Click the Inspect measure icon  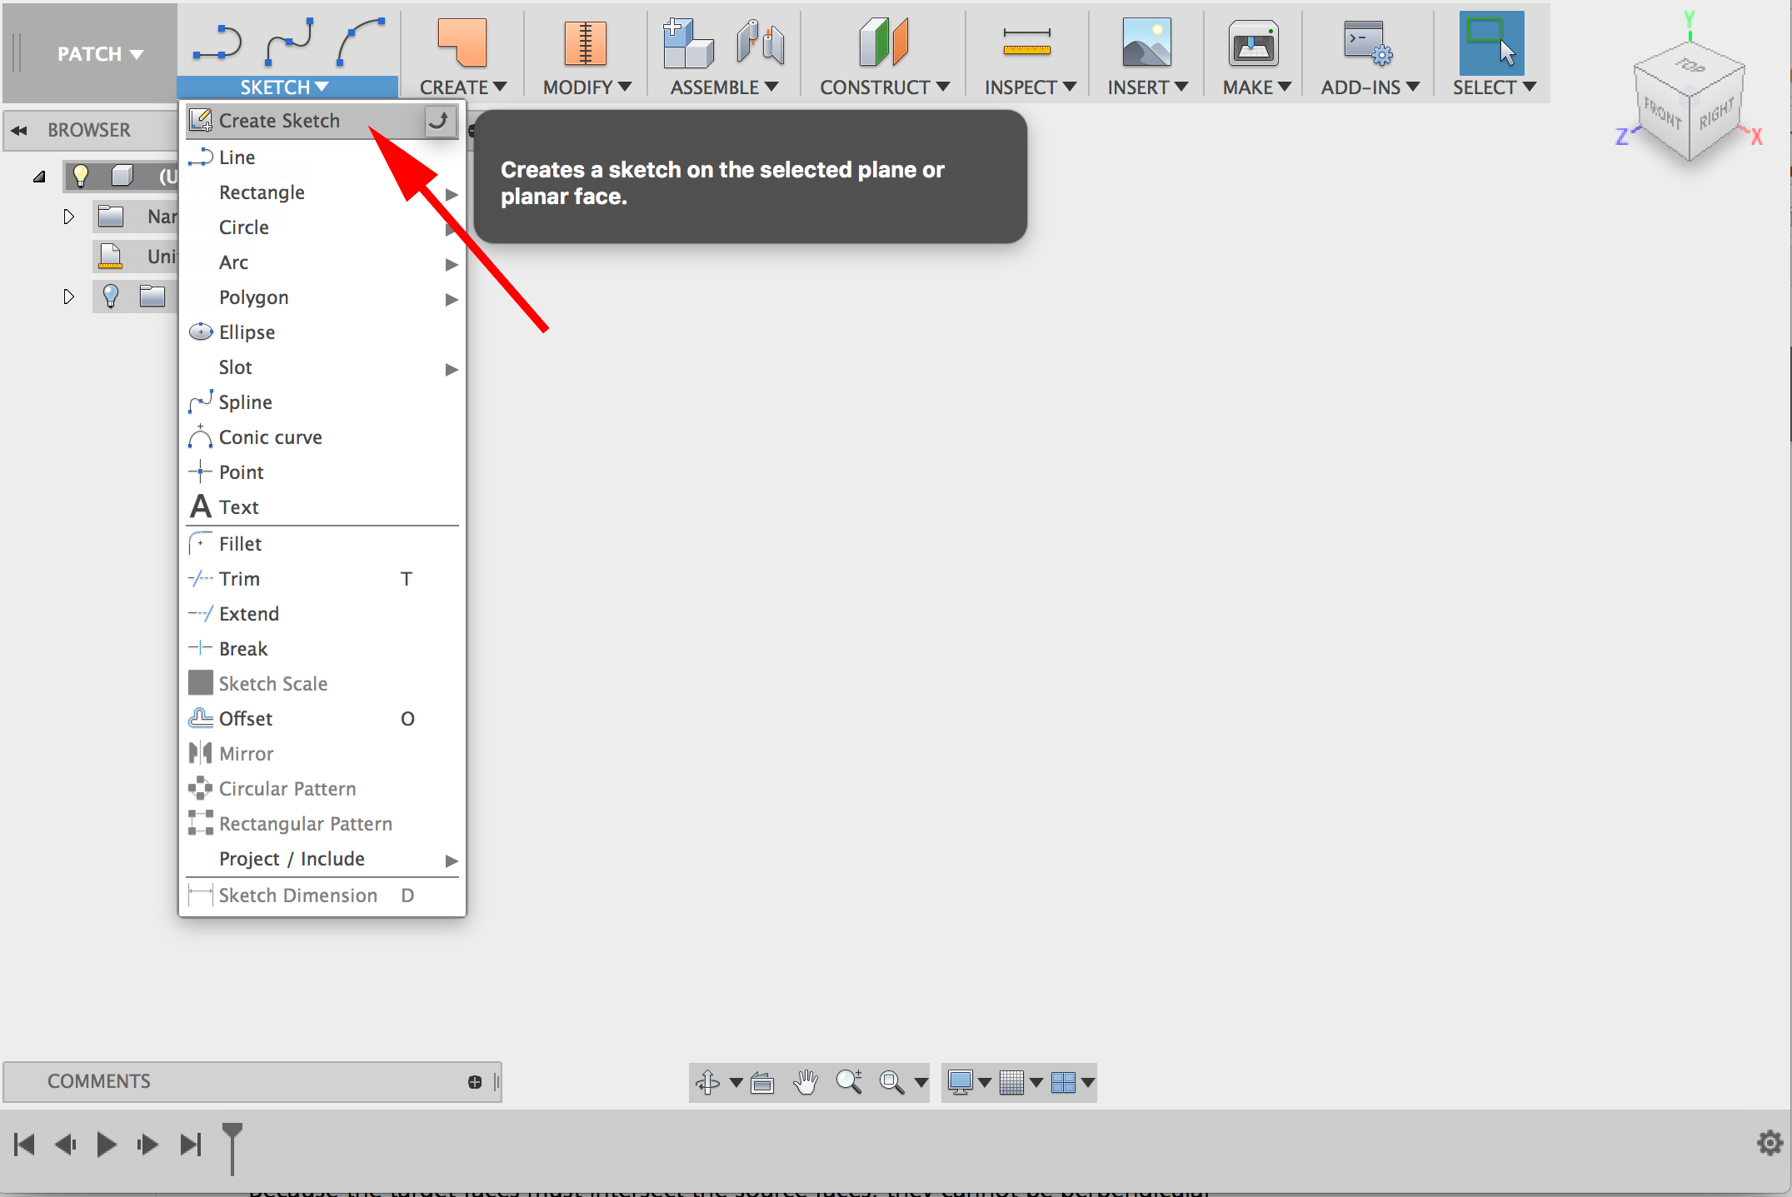click(1026, 42)
